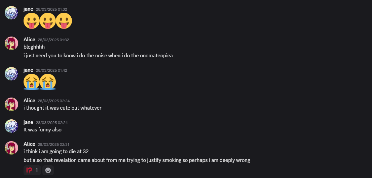Click the 28/03/2025 02:31 timestamp
The width and height of the screenshot is (372, 178).
[x=53, y=144]
